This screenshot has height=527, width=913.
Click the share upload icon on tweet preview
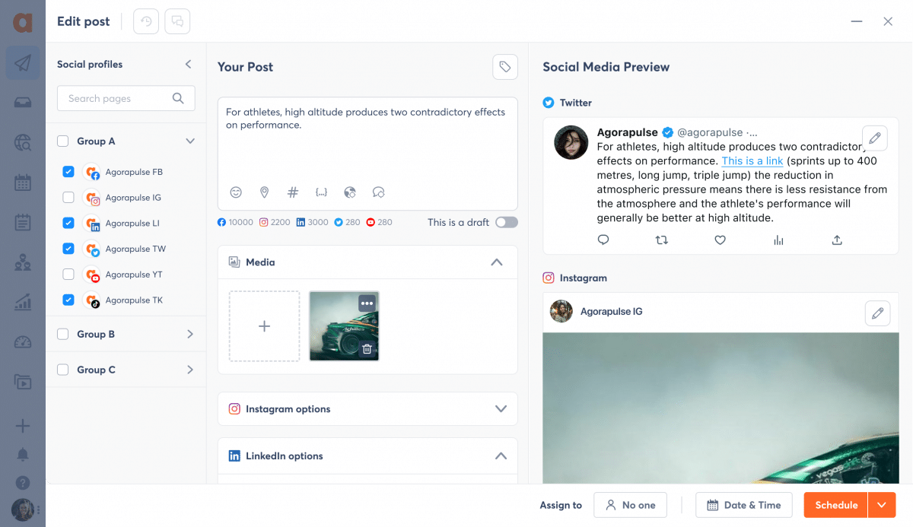pyautogui.click(x=837, y=240)
